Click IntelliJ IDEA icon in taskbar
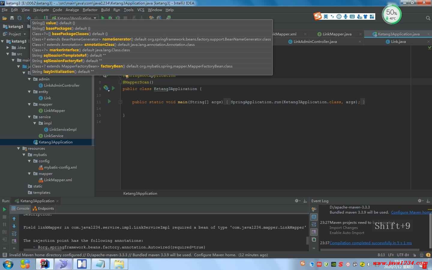Image resolution: width=432 pixels, height=270 pixels. [44, 264]
